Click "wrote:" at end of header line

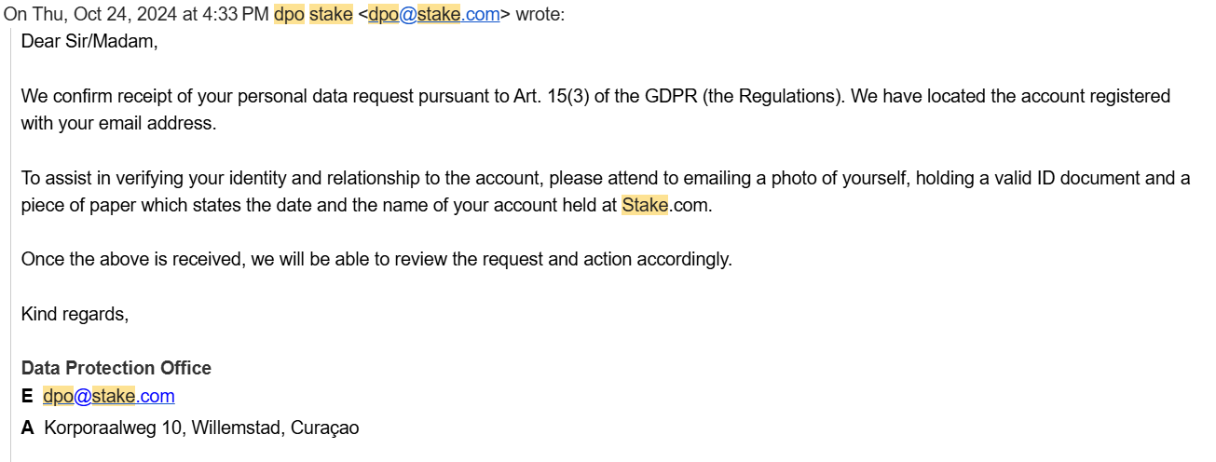pyautogui.click(x=540, y=15)
